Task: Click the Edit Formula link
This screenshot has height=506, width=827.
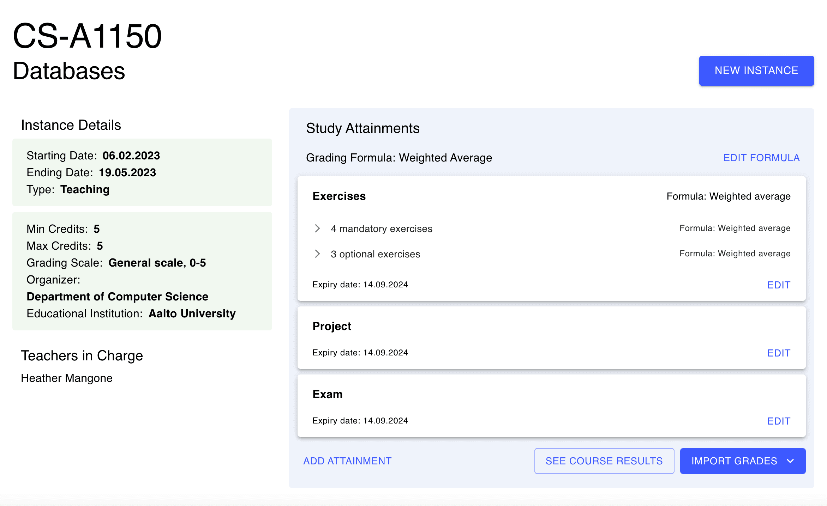Action: pos(761,158)
